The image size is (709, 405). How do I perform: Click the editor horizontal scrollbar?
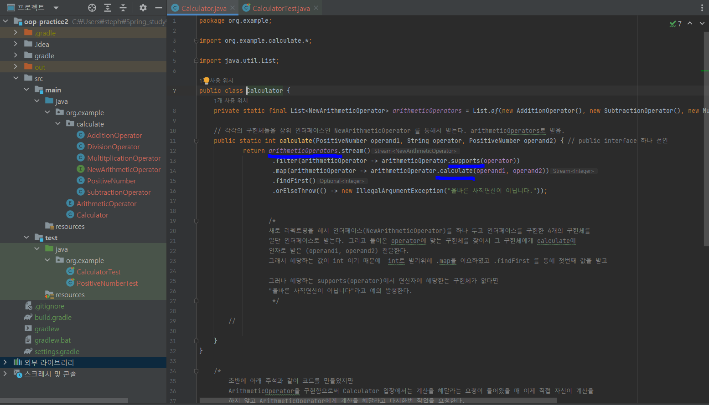(x=378, y=400)
